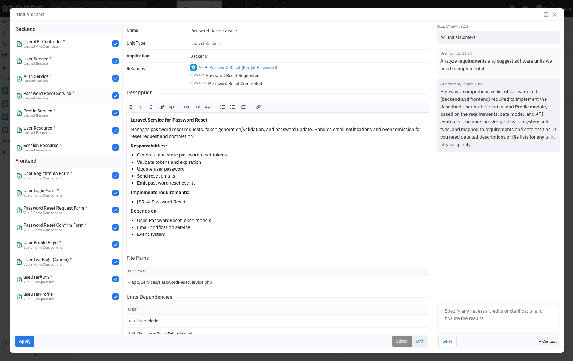The height and width of the screenshot is (361, 573).
Task: Click User Profile Page file icon
Action: coord(19,245)
